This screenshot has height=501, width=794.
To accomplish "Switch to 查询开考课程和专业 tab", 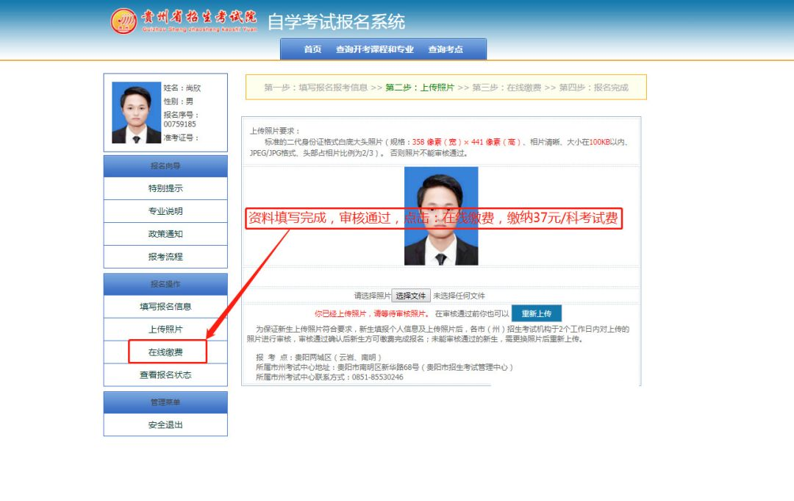I will tap(375, 49).
